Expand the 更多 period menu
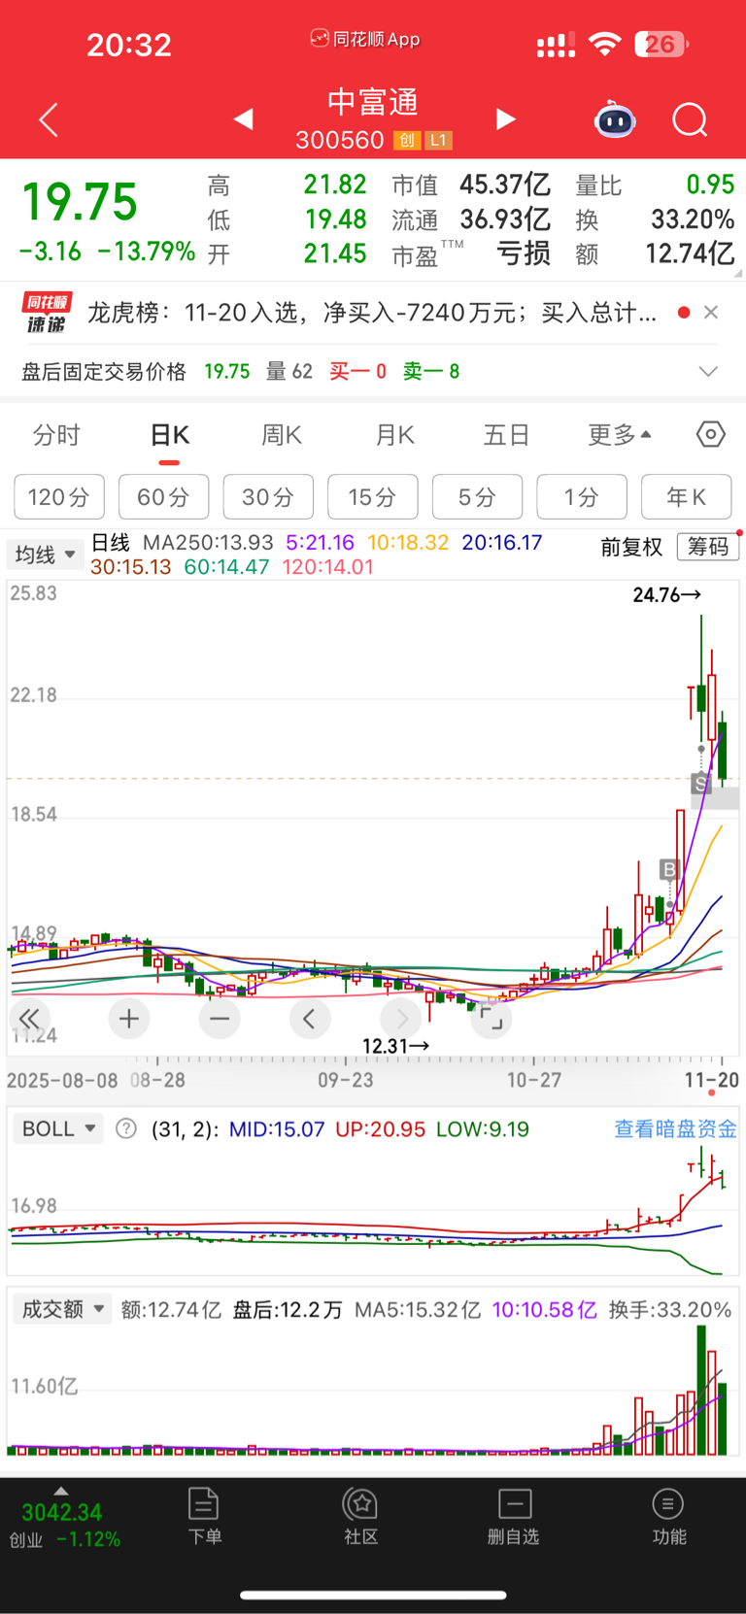Image resolution: width=746 pixels, height=1614 pixels. [620, 435]
